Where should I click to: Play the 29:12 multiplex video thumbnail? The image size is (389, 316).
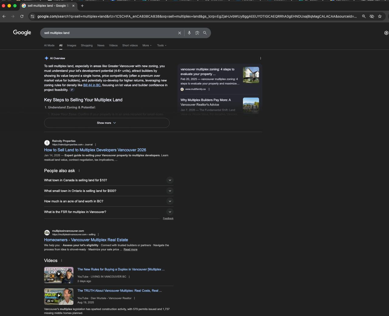(59, 297)
